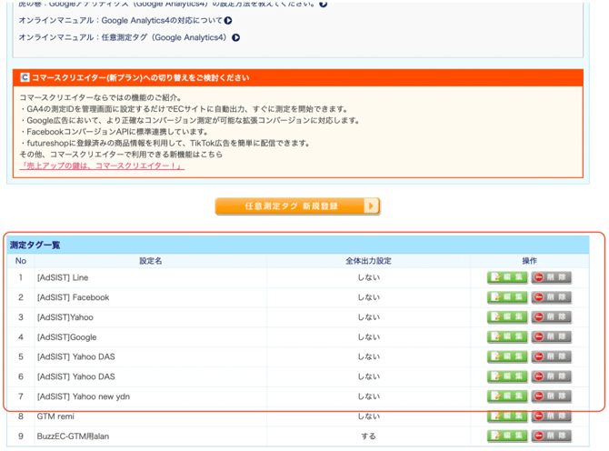Click the しない value in [AdSIST] Line row
609x451 pixels.
coord(369,277)
